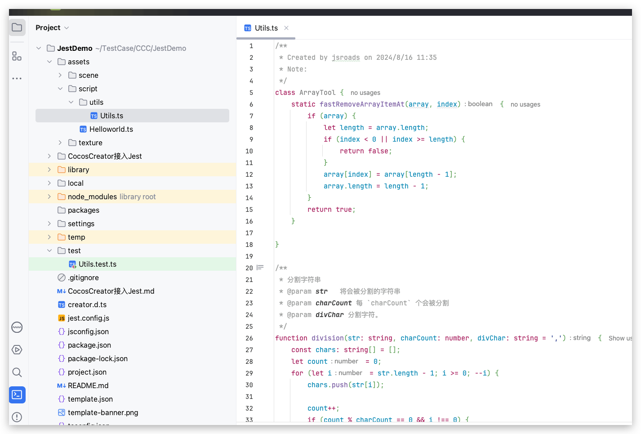This screenshot has height=434, width=641.
Task: Switch to the Utils.ts editor tab
Action: coord(266,28)
